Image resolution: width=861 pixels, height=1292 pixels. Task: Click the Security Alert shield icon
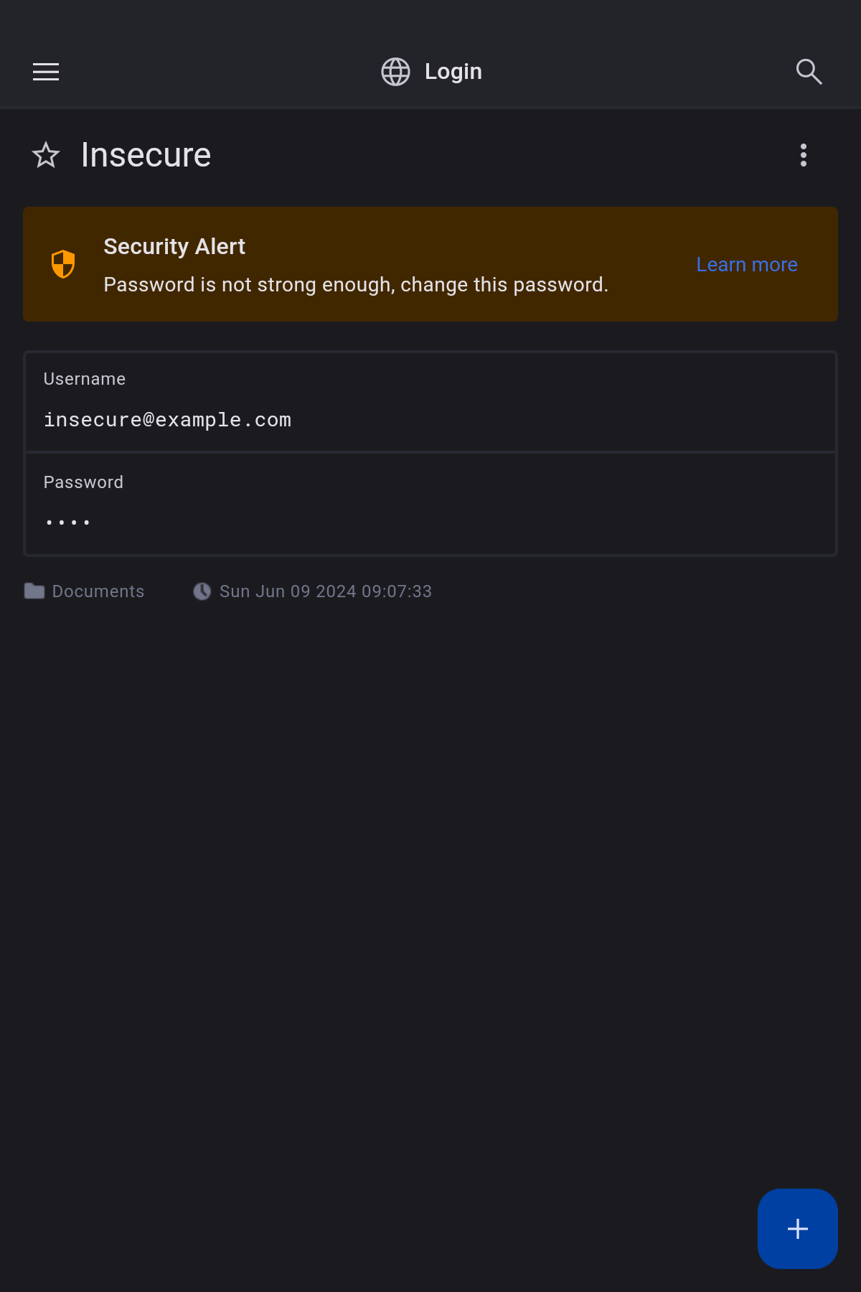click(x=63, y=264)
